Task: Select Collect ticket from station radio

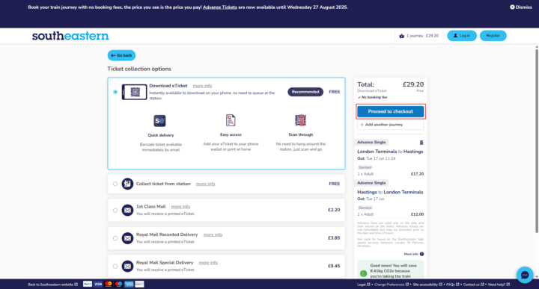Action: [115, 184]
